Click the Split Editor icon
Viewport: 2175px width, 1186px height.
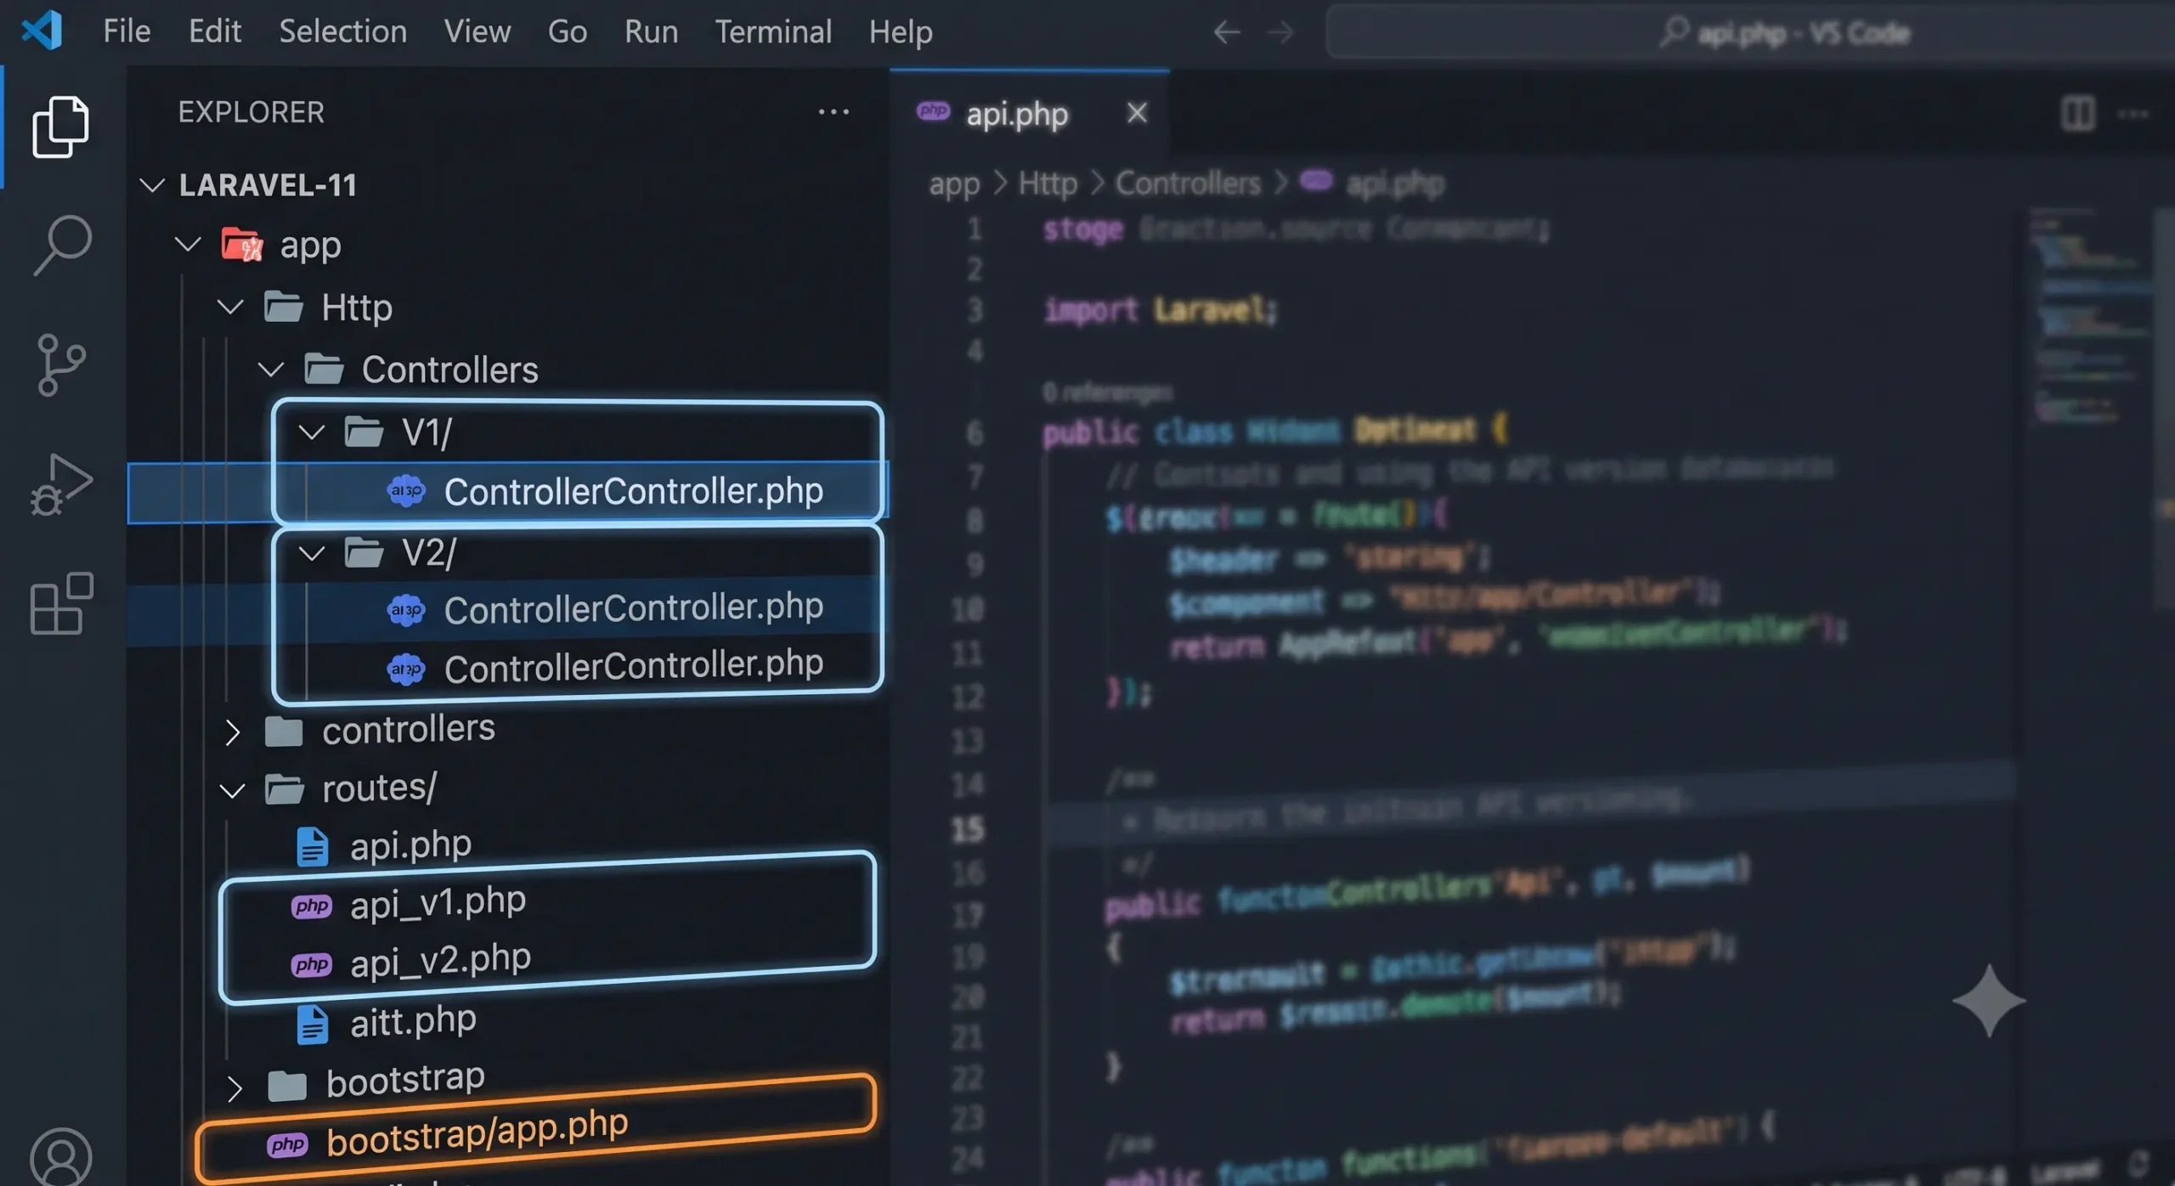pos(2078,113)
